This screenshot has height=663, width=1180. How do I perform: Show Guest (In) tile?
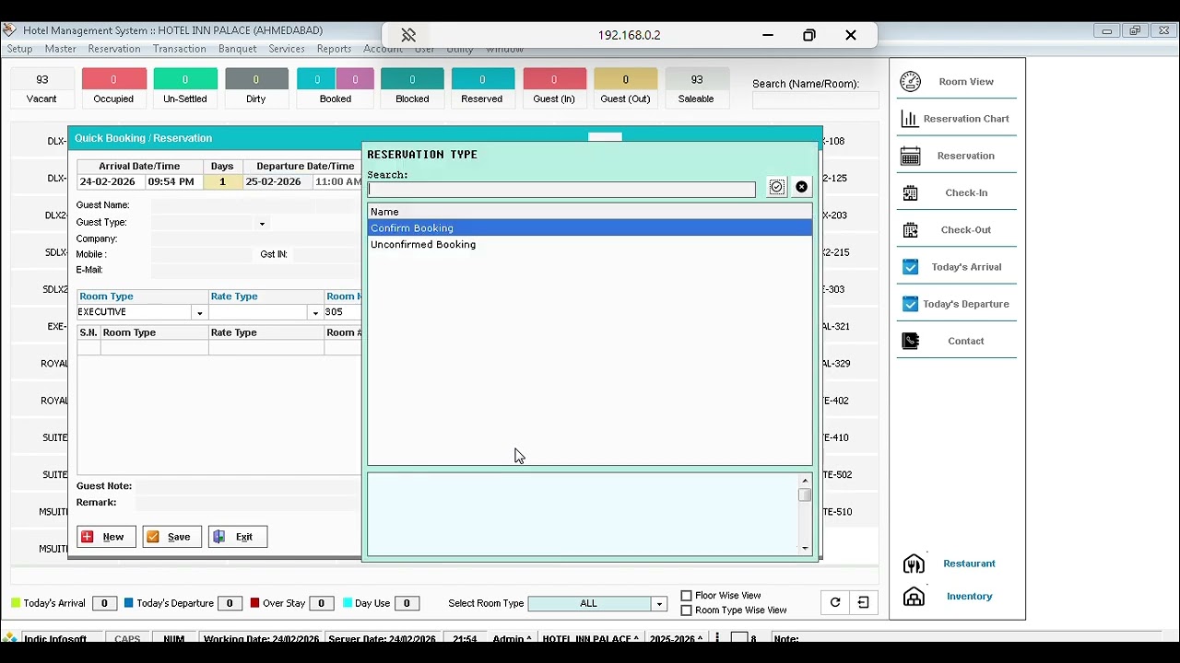(554, 88)
